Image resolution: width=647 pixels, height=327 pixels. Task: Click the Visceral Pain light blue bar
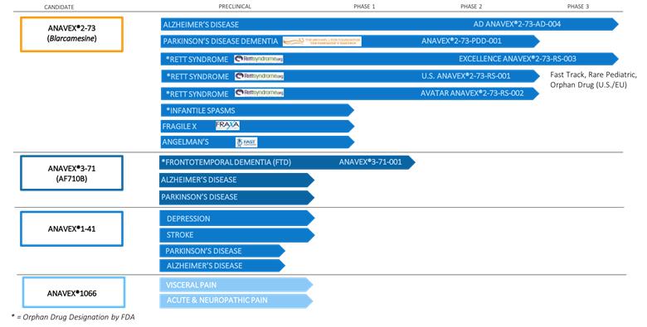pyautogui.click(x=236, y=285)
